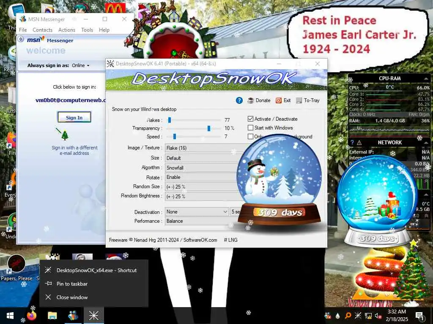433x324 pixels.
Task: Send DesktopSnowOK To-Tray
Action: pos(308,100)
